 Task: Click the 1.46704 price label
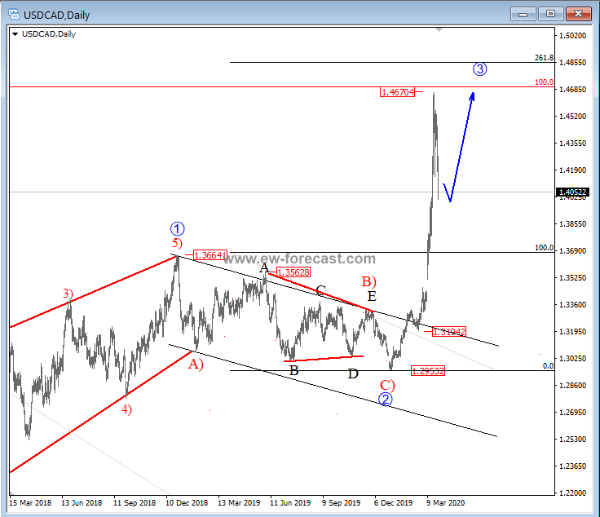point(396,92)
